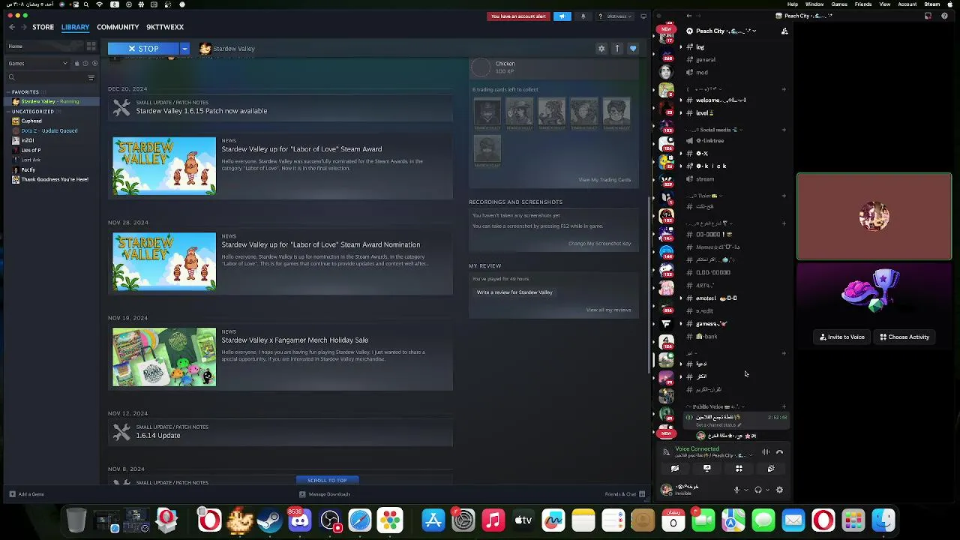Add channel to Public Voice category
This screenshot has height=540, width=960.
(784, 406)
